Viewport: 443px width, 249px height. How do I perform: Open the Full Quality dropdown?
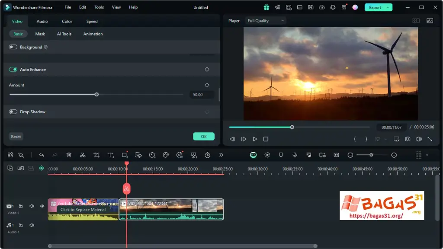pyautogui.click(x=265, y=20)
